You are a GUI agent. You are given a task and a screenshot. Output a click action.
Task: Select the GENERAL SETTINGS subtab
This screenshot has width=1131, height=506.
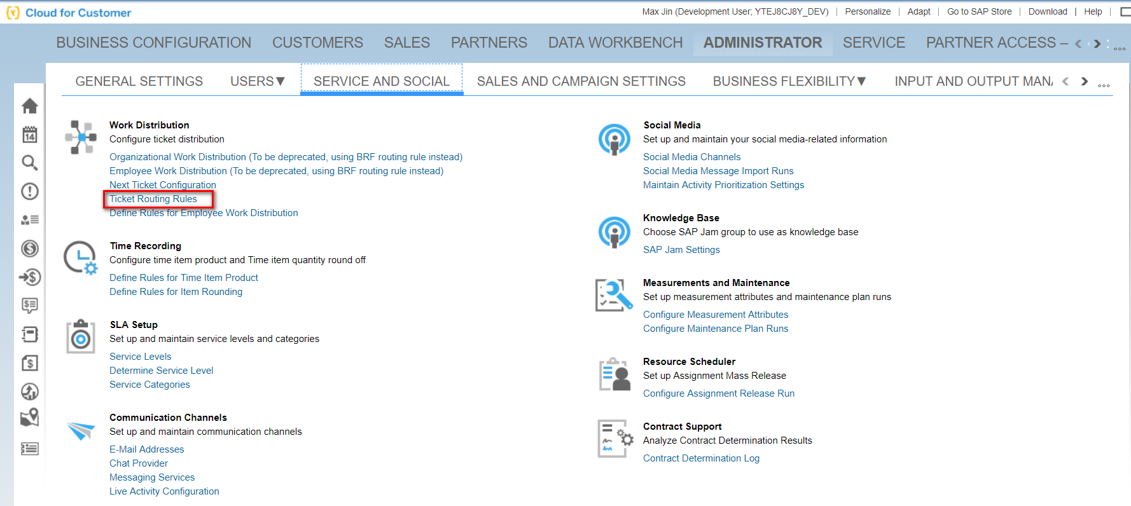(139, 81)
